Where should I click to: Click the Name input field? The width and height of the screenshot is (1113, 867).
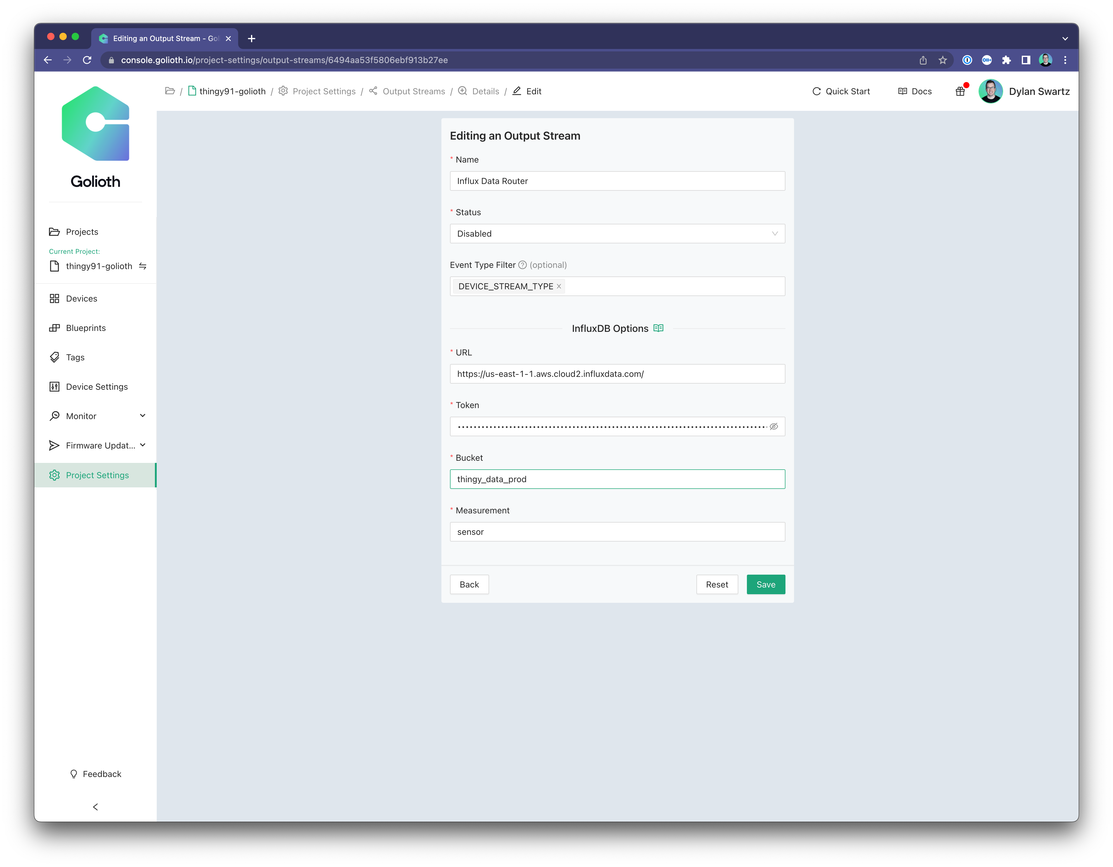(617, 181)
